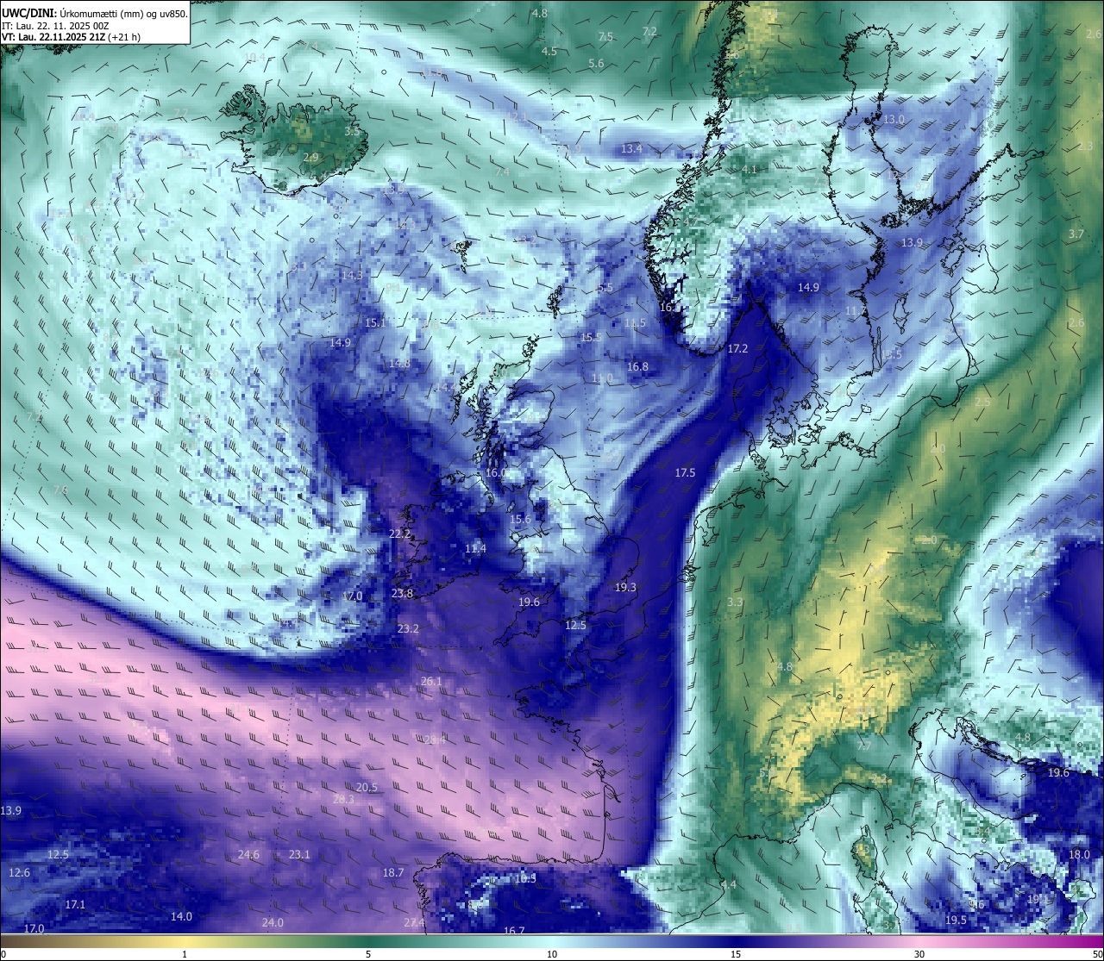Click the 2.5 value on the map
This screenshot has width=1104, height=961.
tap(982, 402)
